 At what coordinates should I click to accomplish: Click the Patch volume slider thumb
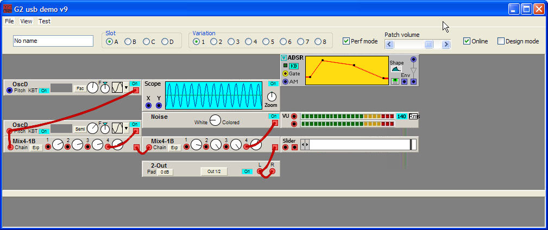pos(429,44)
